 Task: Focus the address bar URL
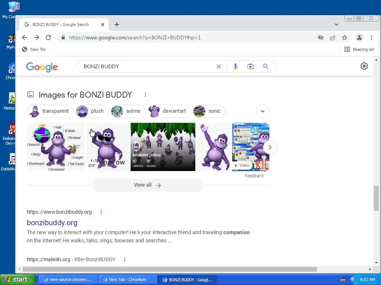135,37
